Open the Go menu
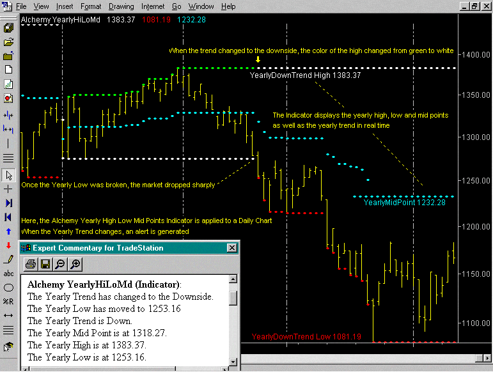Screen dimensions: 493x372 click(x=176, y=6)
